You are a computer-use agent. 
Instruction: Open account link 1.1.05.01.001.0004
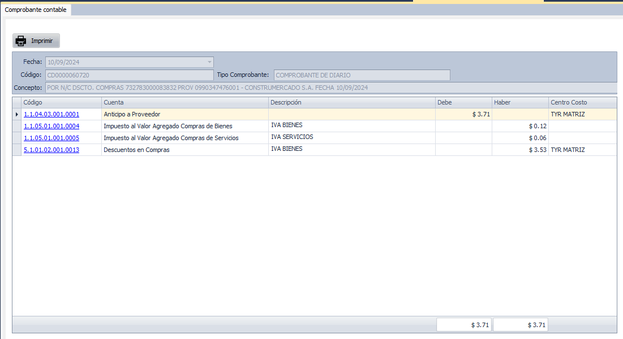click(x=51, y=126)
